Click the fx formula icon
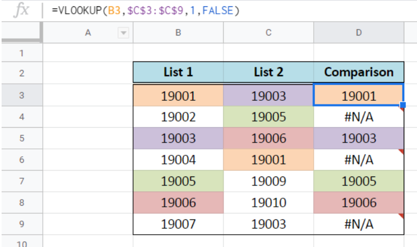417x247 pixels. tap(21, 10)
